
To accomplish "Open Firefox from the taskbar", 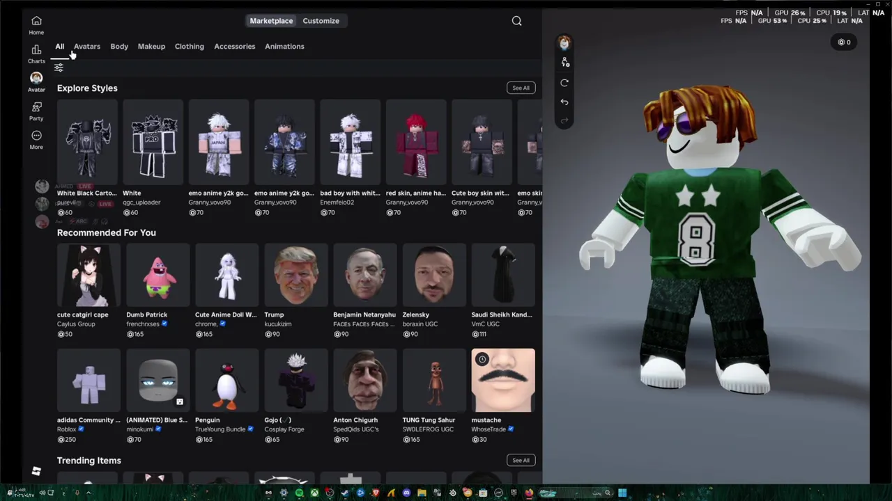I will click(x=529, y=493).
